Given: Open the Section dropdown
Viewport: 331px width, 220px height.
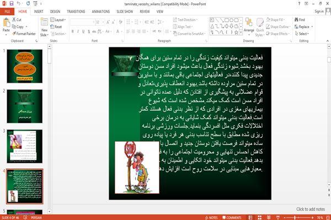Looking at the screenshot, I should click(x=58, y=34).
